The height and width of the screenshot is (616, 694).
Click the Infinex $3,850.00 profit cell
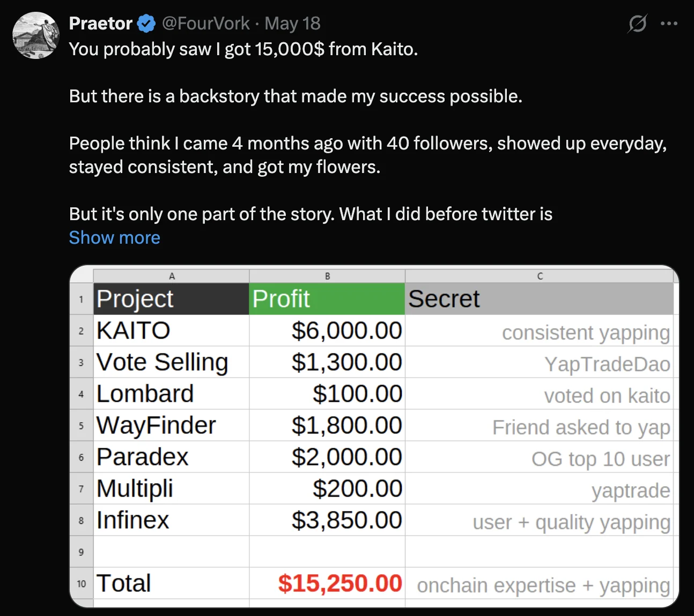(x=327, y=520)
